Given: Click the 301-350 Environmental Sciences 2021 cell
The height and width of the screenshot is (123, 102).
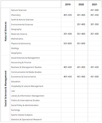Looking at the screenshot, I should (94, 24).
